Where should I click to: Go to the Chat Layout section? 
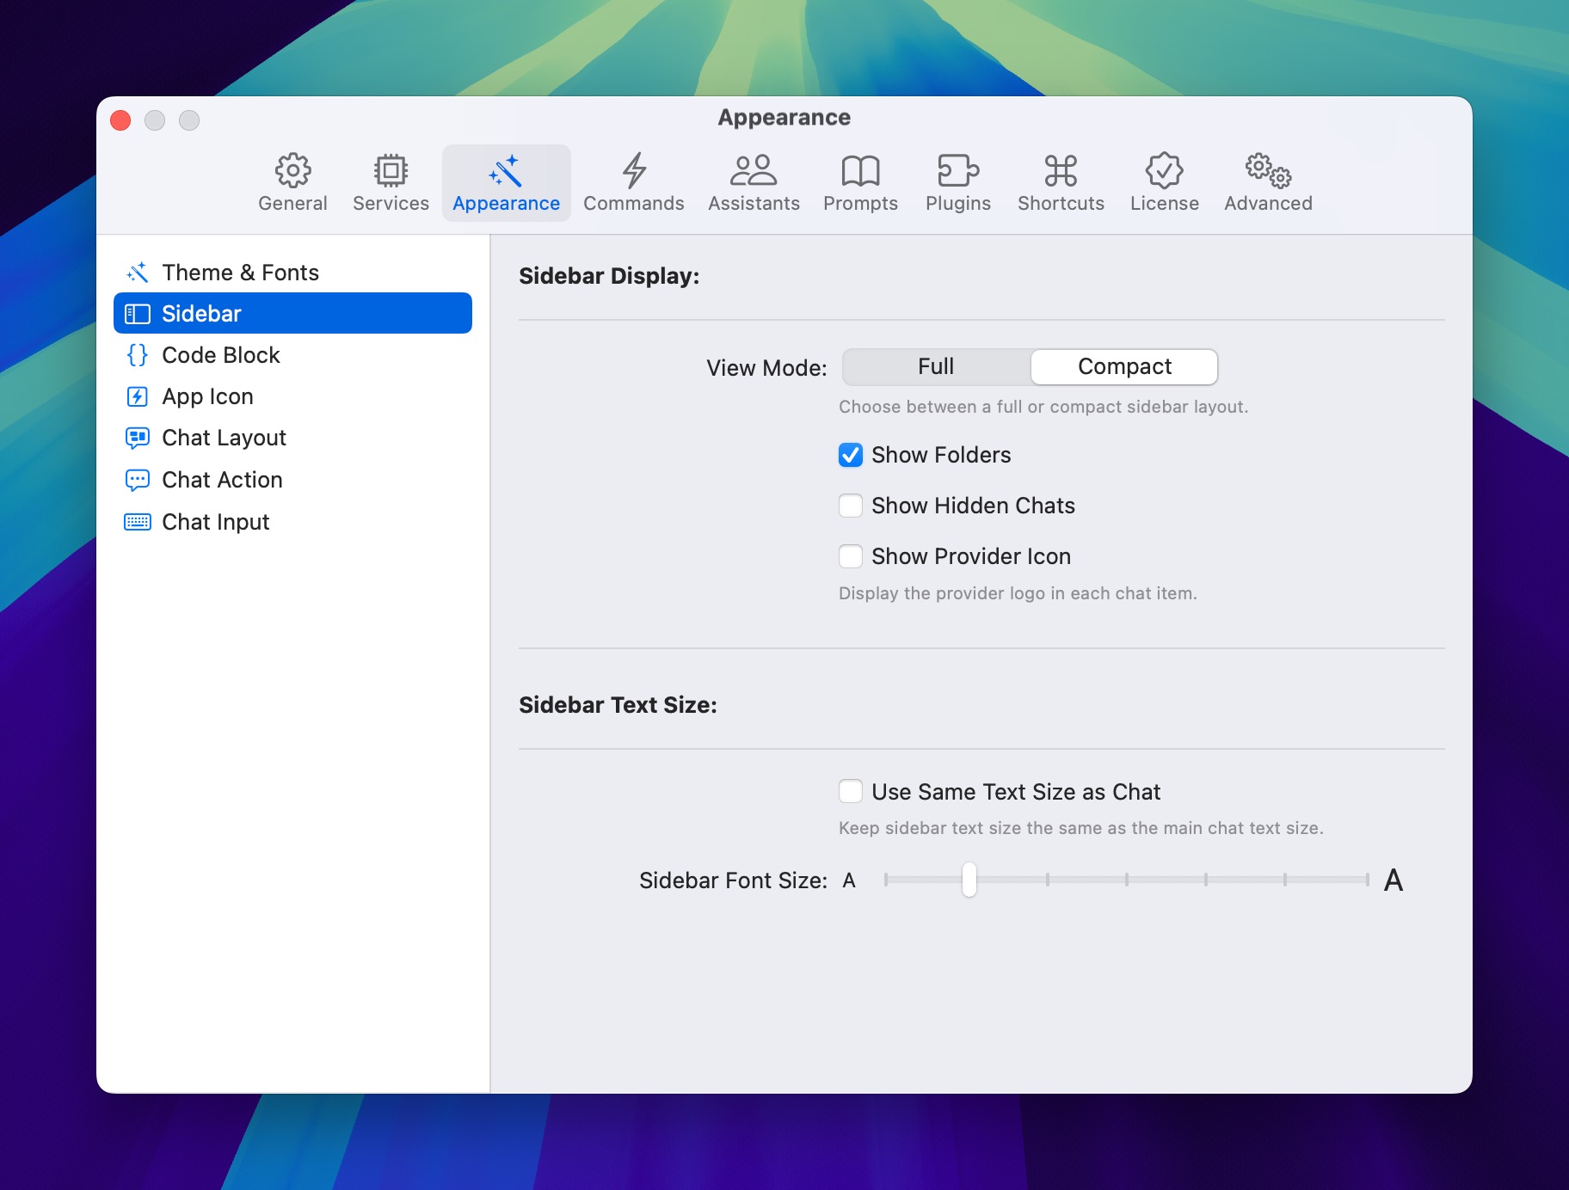pos(224,438)
